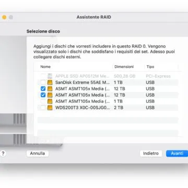Click the USB type in SanDisk row
Image resolution: width=188 pixels, height=188 pixels.
150,83
